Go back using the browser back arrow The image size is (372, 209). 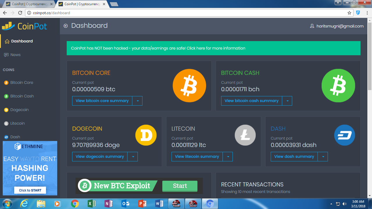tap(5, 13)
